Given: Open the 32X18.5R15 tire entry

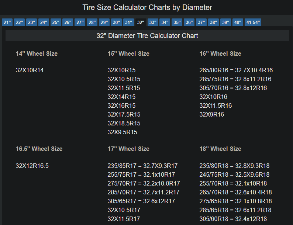Looking at the screenshot, I should 124,123.
